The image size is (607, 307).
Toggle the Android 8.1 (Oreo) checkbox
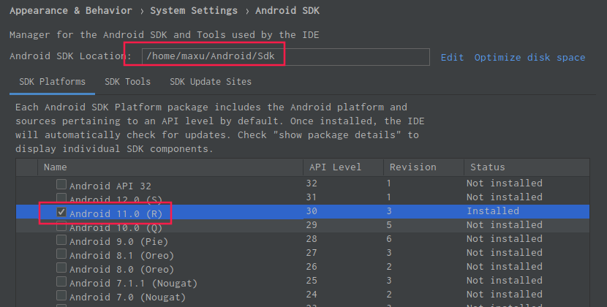61,254
